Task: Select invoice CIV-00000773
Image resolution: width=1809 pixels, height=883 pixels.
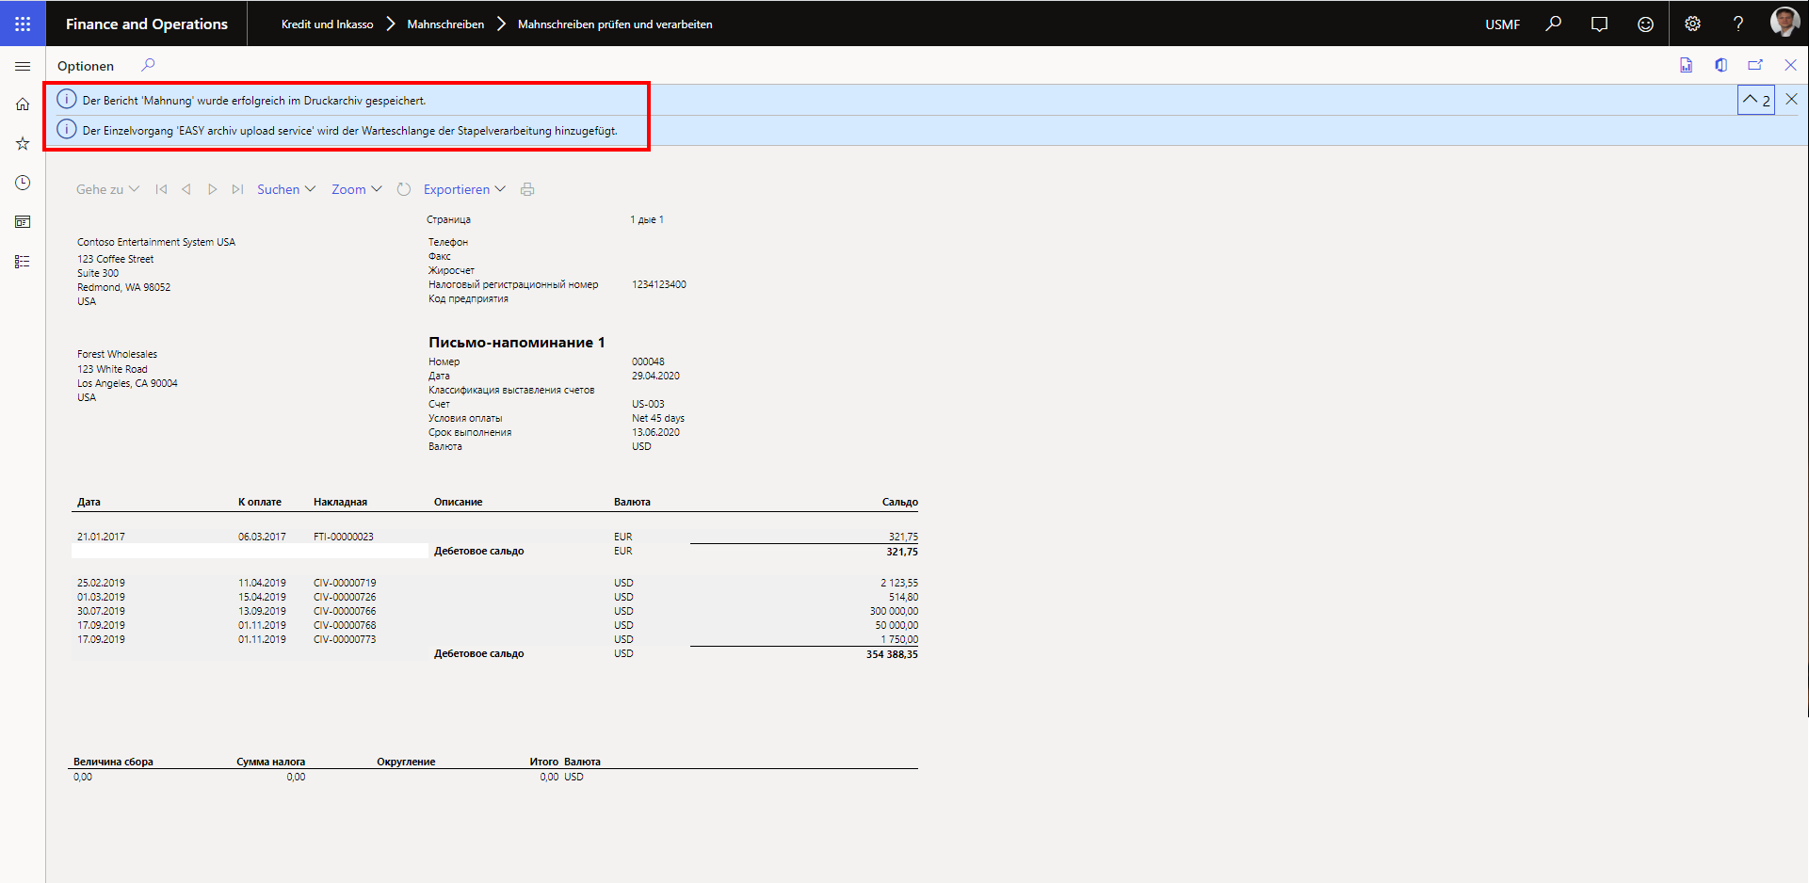Action: [x=345, y=639]
